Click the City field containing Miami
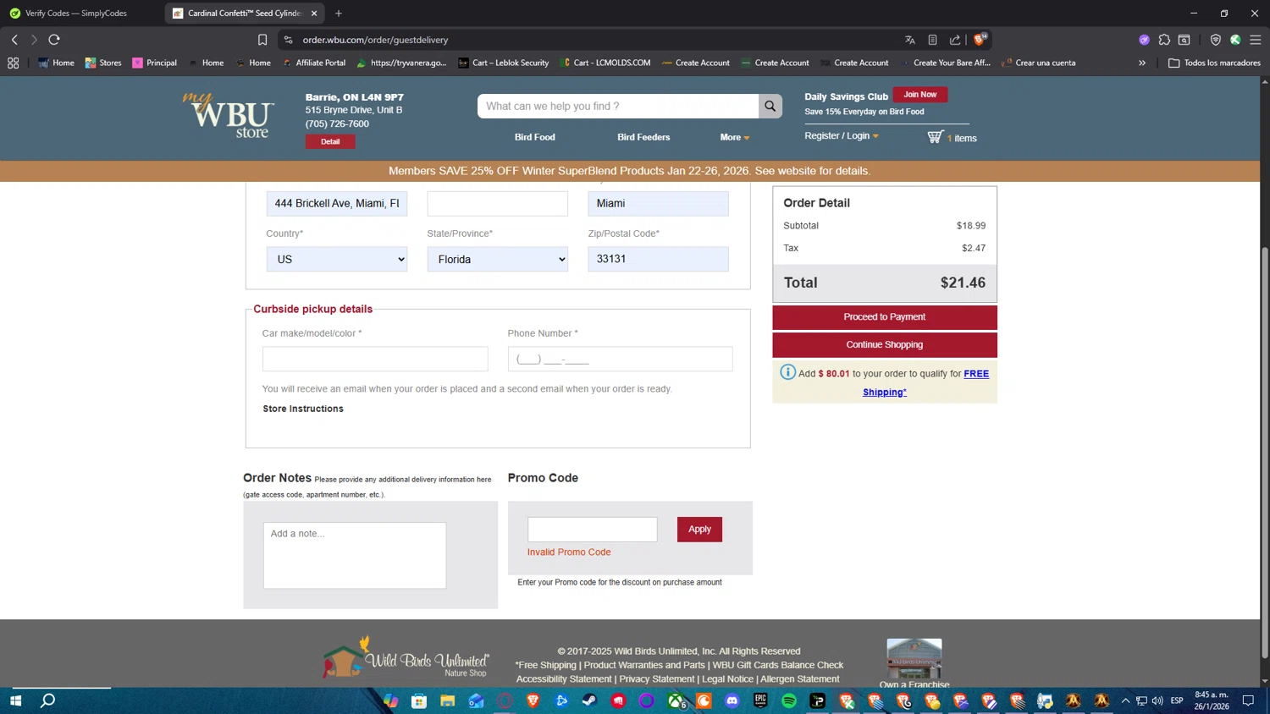 pos(658,203)
